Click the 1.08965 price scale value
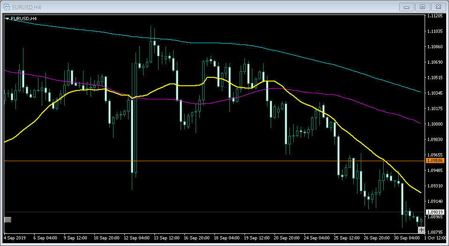 pyautogui.click(x=435, y=217)
